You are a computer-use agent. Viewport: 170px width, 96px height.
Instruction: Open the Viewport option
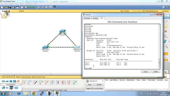165,11
